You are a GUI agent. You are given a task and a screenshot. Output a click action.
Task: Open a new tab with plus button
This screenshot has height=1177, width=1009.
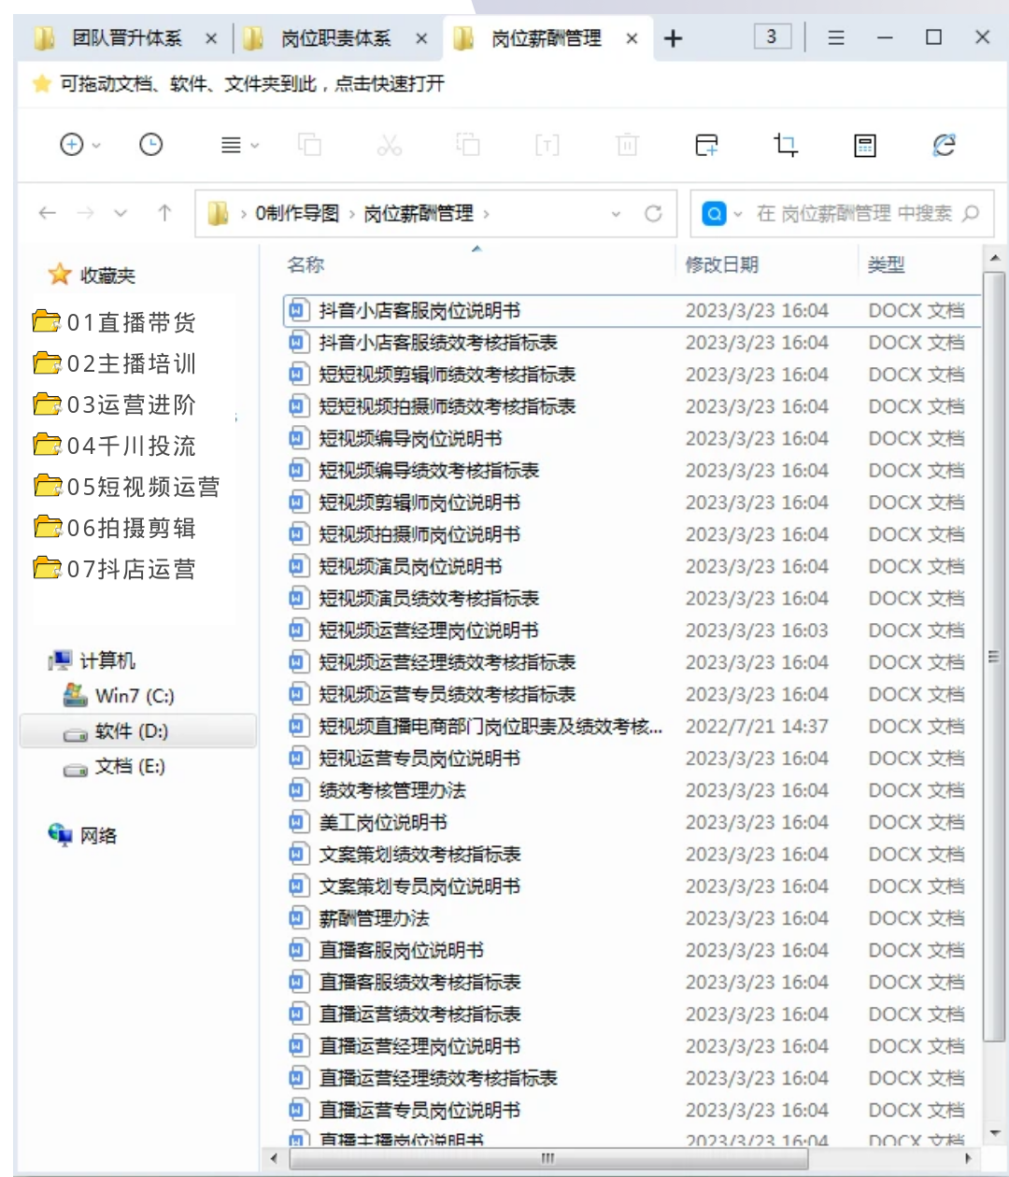673,38
